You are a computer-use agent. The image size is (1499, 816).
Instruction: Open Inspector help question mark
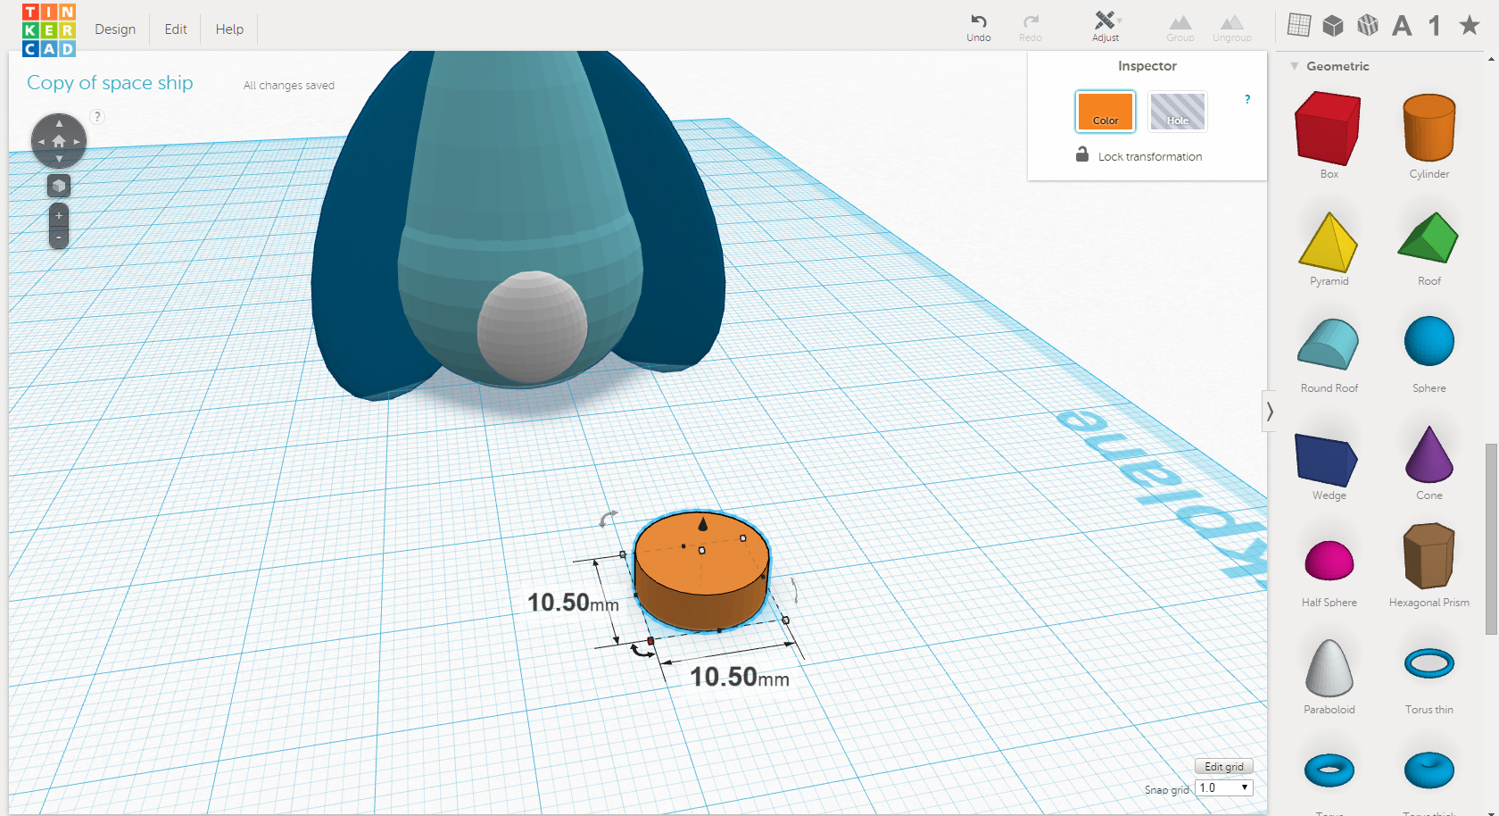point(1247,99)
